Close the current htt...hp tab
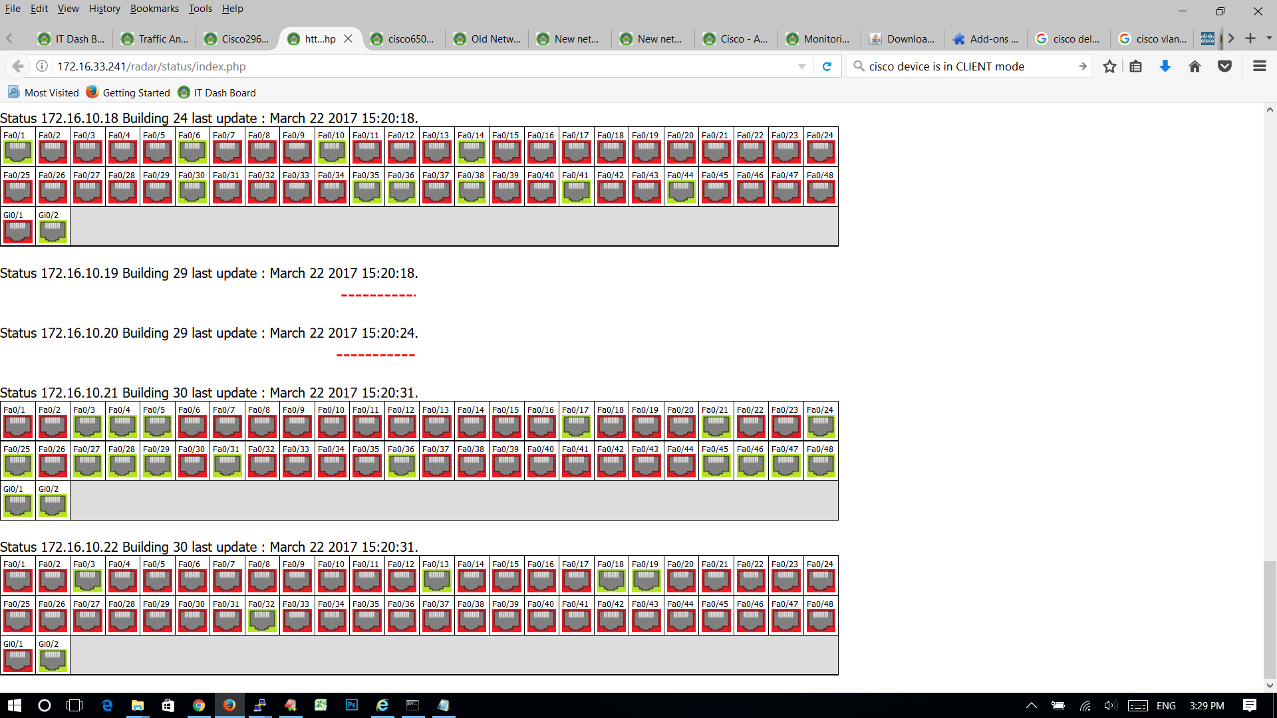The height and width of the screenshot is (718, 1277). pos(349,39)
